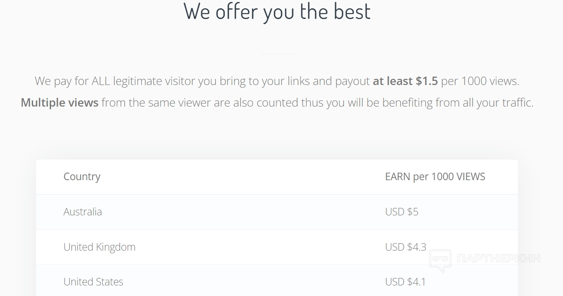The image size is (563, 296).
Task: Click the United Kingdom country cell
Action: (99, 247)
